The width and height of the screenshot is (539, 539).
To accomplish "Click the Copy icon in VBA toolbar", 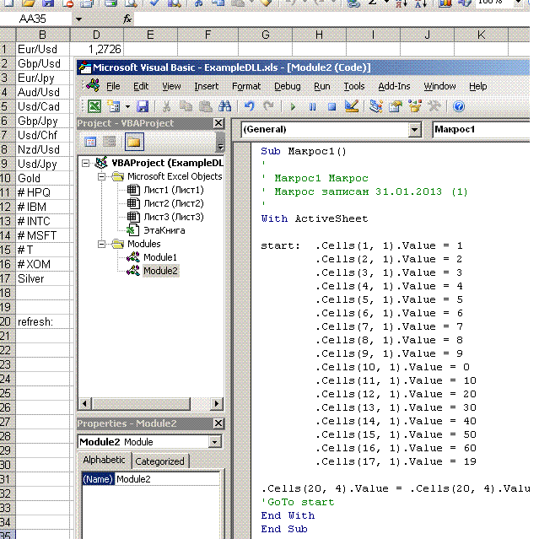I will (x=186, y=106).
